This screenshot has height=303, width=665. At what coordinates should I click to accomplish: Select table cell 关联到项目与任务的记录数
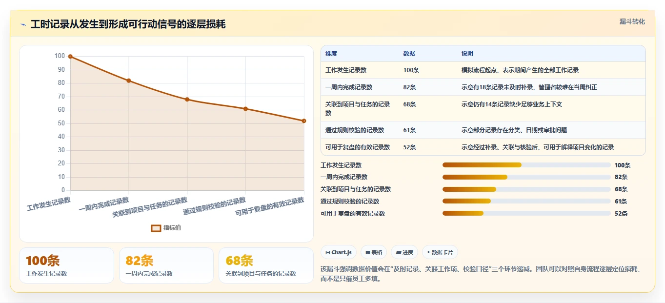coord(359,109)
